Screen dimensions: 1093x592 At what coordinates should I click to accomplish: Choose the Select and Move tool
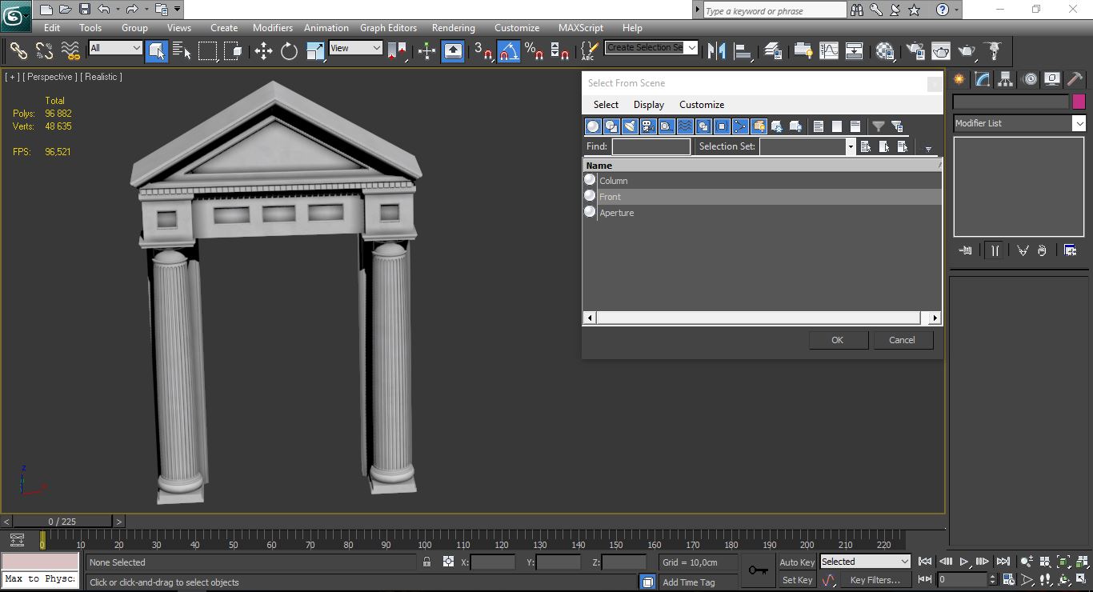(x=263, y=51)
